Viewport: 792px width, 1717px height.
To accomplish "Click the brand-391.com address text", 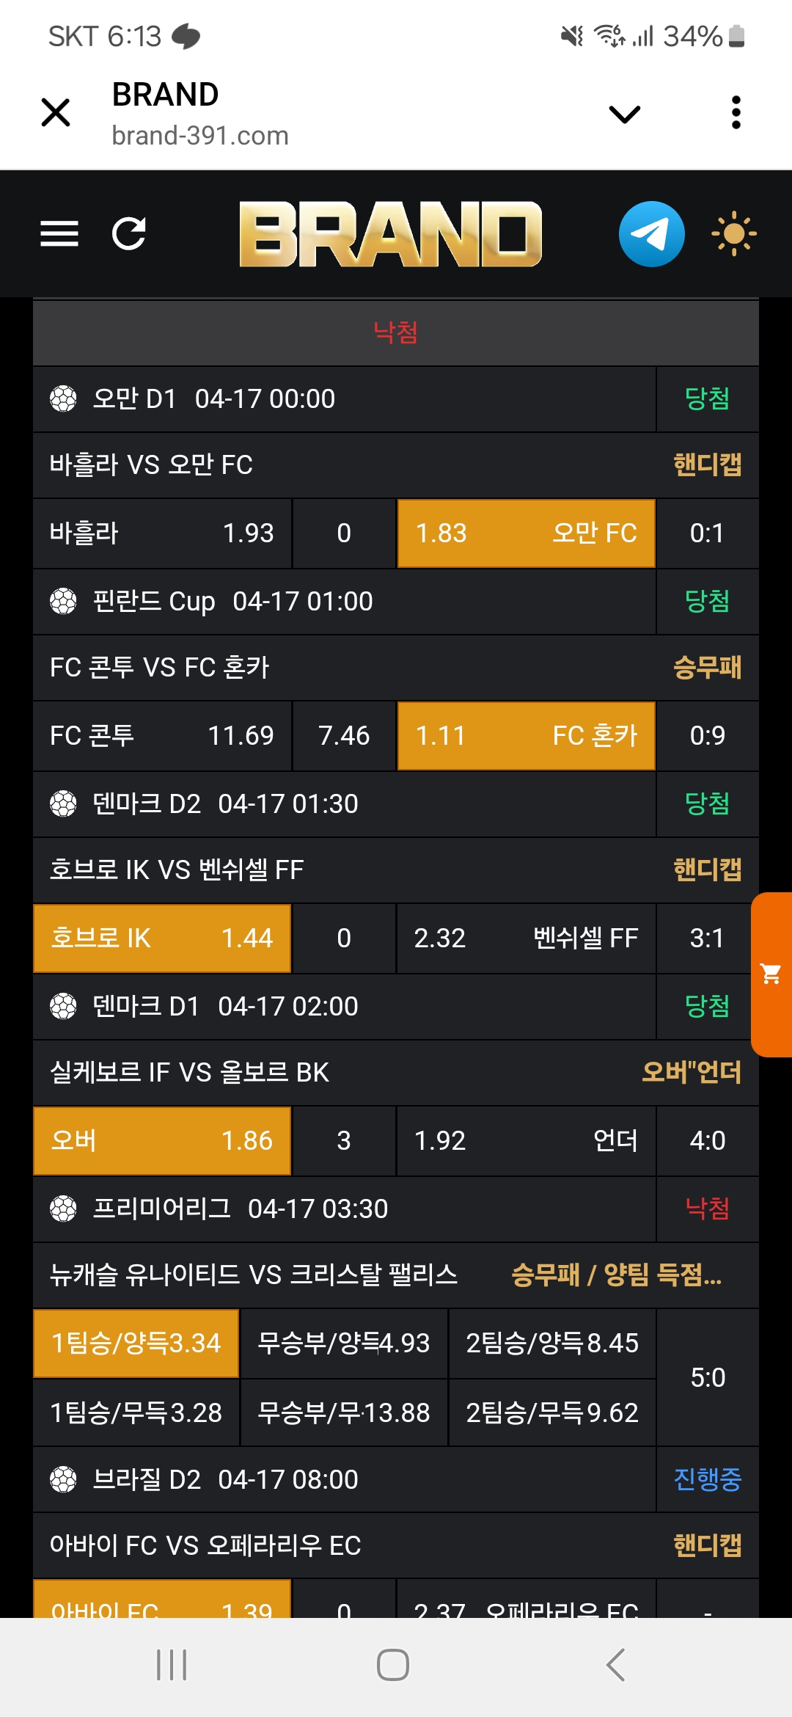I will (200, 136).
